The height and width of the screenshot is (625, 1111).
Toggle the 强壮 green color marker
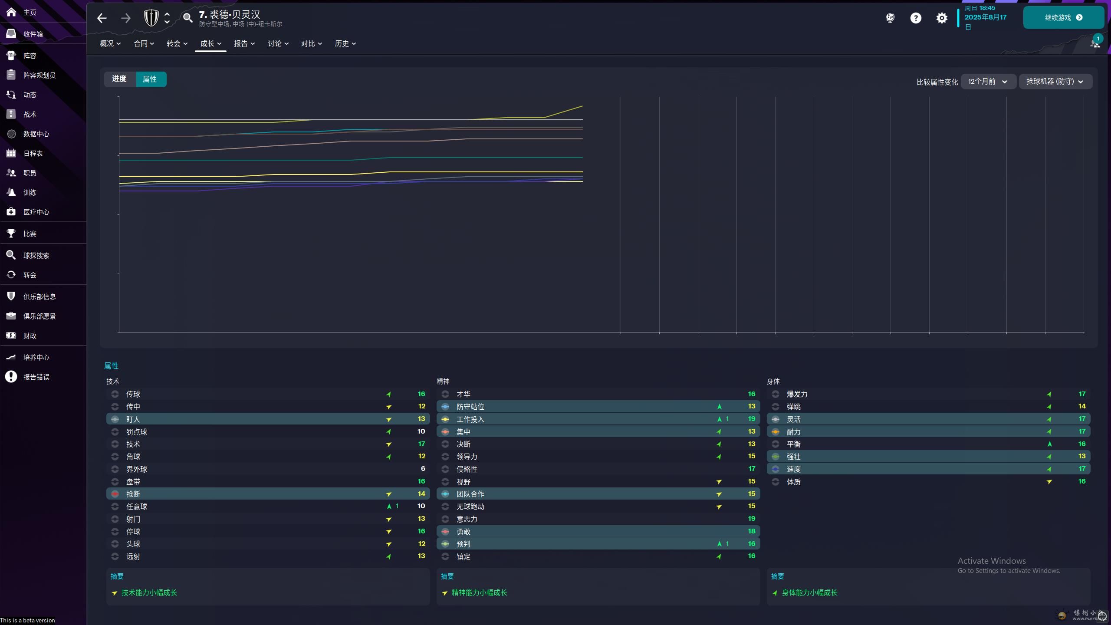point(776,457)
